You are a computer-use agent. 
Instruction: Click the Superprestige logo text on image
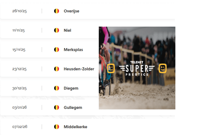coord(137,68)
